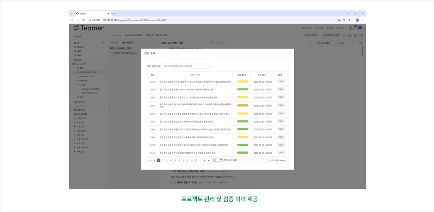The height and width of the screenshot is (212, 434).
Task: Open 요구사항 테스트용 under QA
Action: tap(90, 93)
